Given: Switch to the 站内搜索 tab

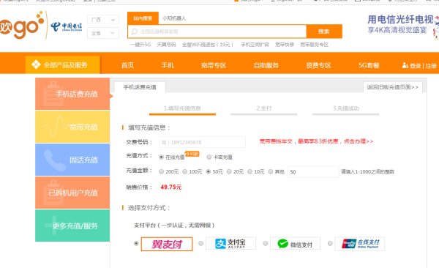Looking at the screenshot, I should [x=143, y=18].
